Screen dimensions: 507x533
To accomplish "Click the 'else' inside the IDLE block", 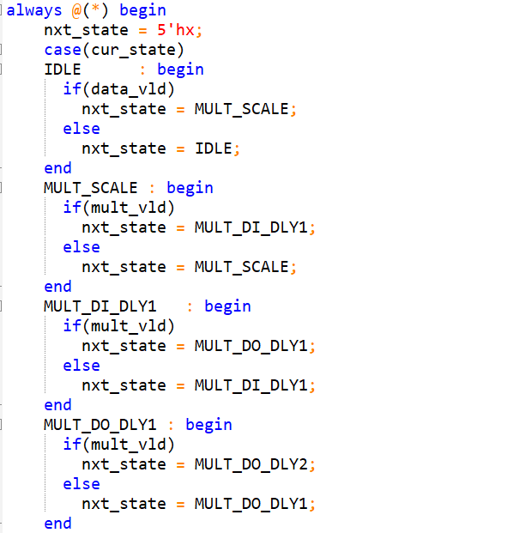I will (x=81, y=129).
